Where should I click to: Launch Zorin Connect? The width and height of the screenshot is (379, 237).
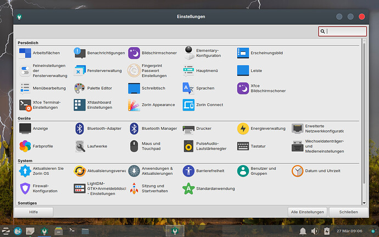pyautogui.click(x=203, y=105)
